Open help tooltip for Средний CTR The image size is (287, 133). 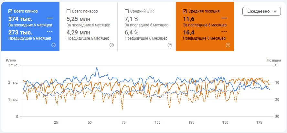coord(170,45)
